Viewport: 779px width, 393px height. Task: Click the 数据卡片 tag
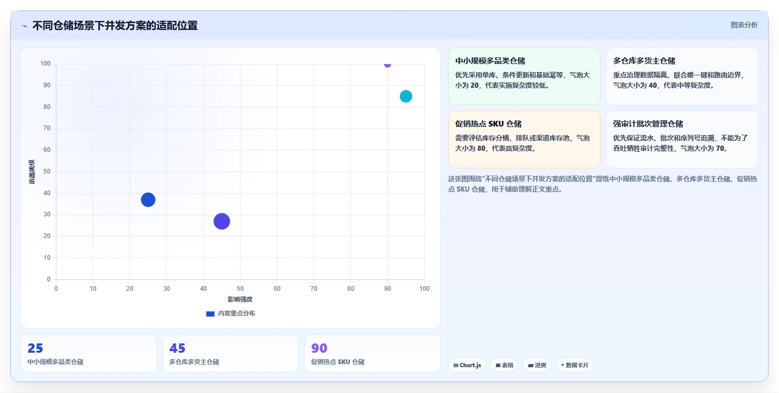point(575,365)
